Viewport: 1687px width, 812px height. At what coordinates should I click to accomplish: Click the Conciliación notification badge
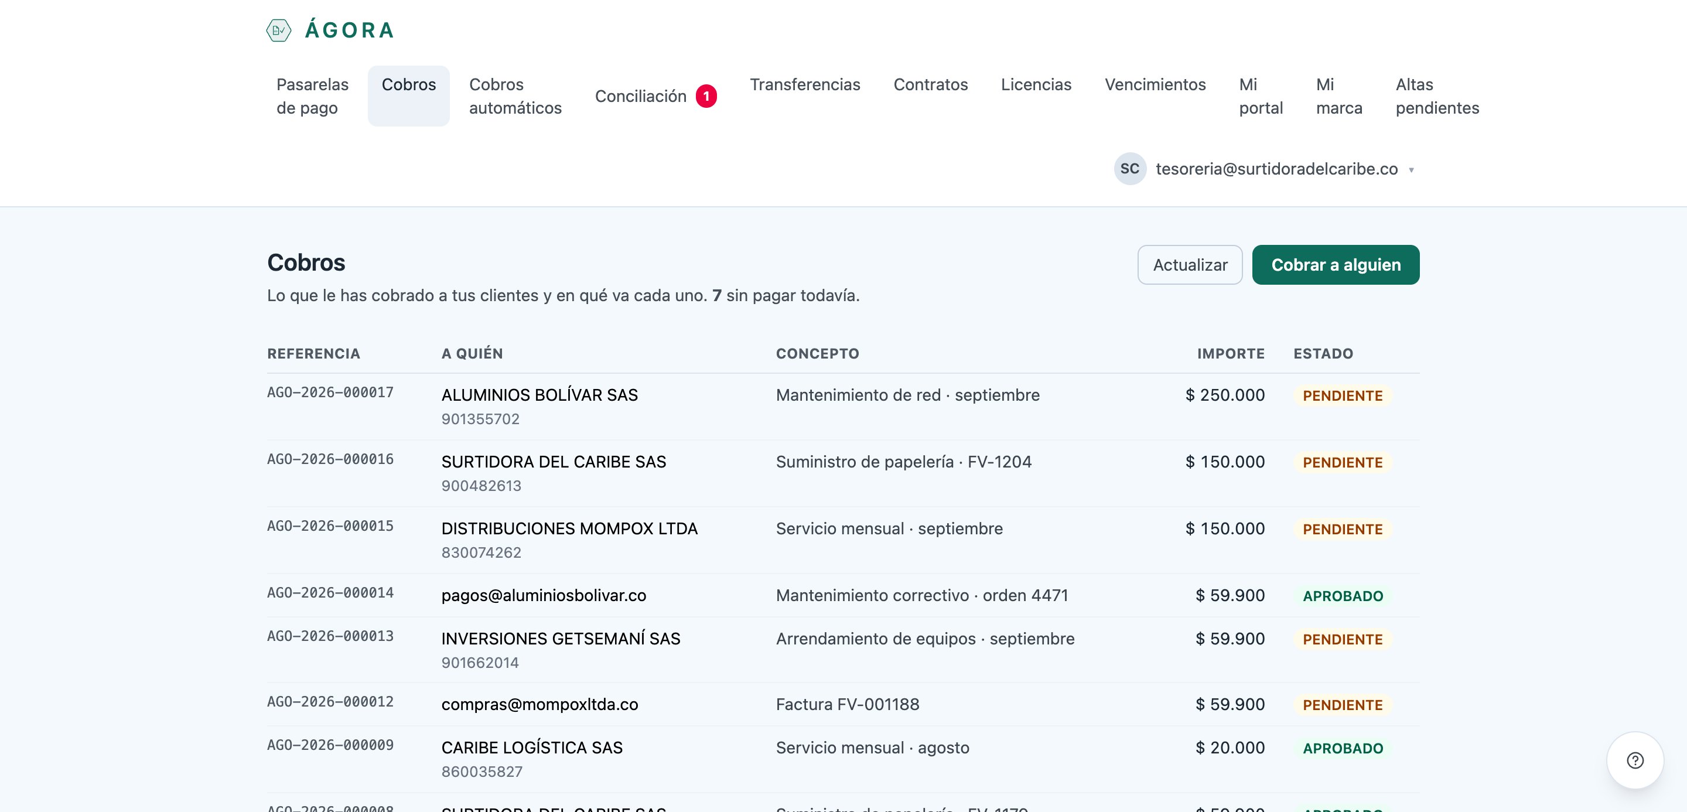pos(706,96)
